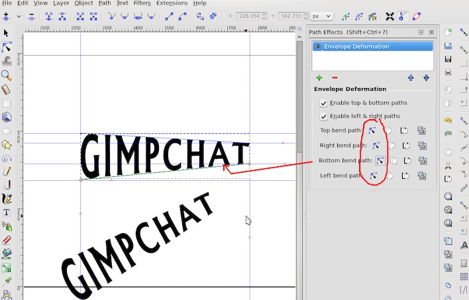Edit the Right bend path on canvas
Screen dimensions: 469x300
coord(376,146)
